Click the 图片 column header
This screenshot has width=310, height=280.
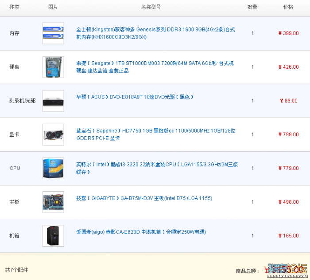click(x=53, y=7)
